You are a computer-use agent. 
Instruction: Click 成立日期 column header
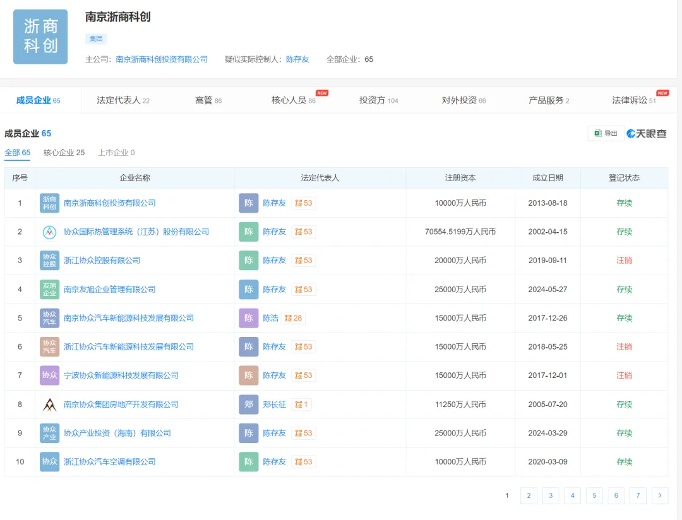pos(547,178)
